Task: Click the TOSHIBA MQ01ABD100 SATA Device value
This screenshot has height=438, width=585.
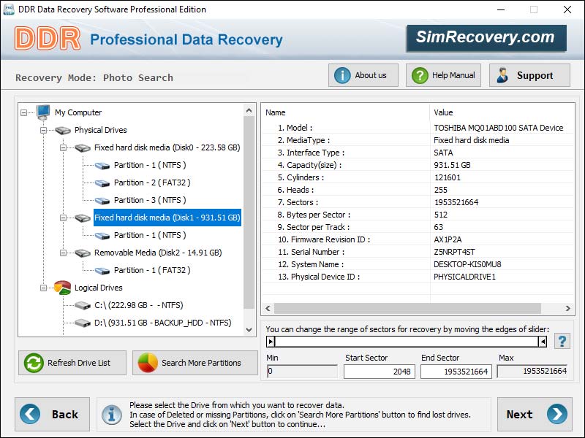Action: tap(499, 128)
